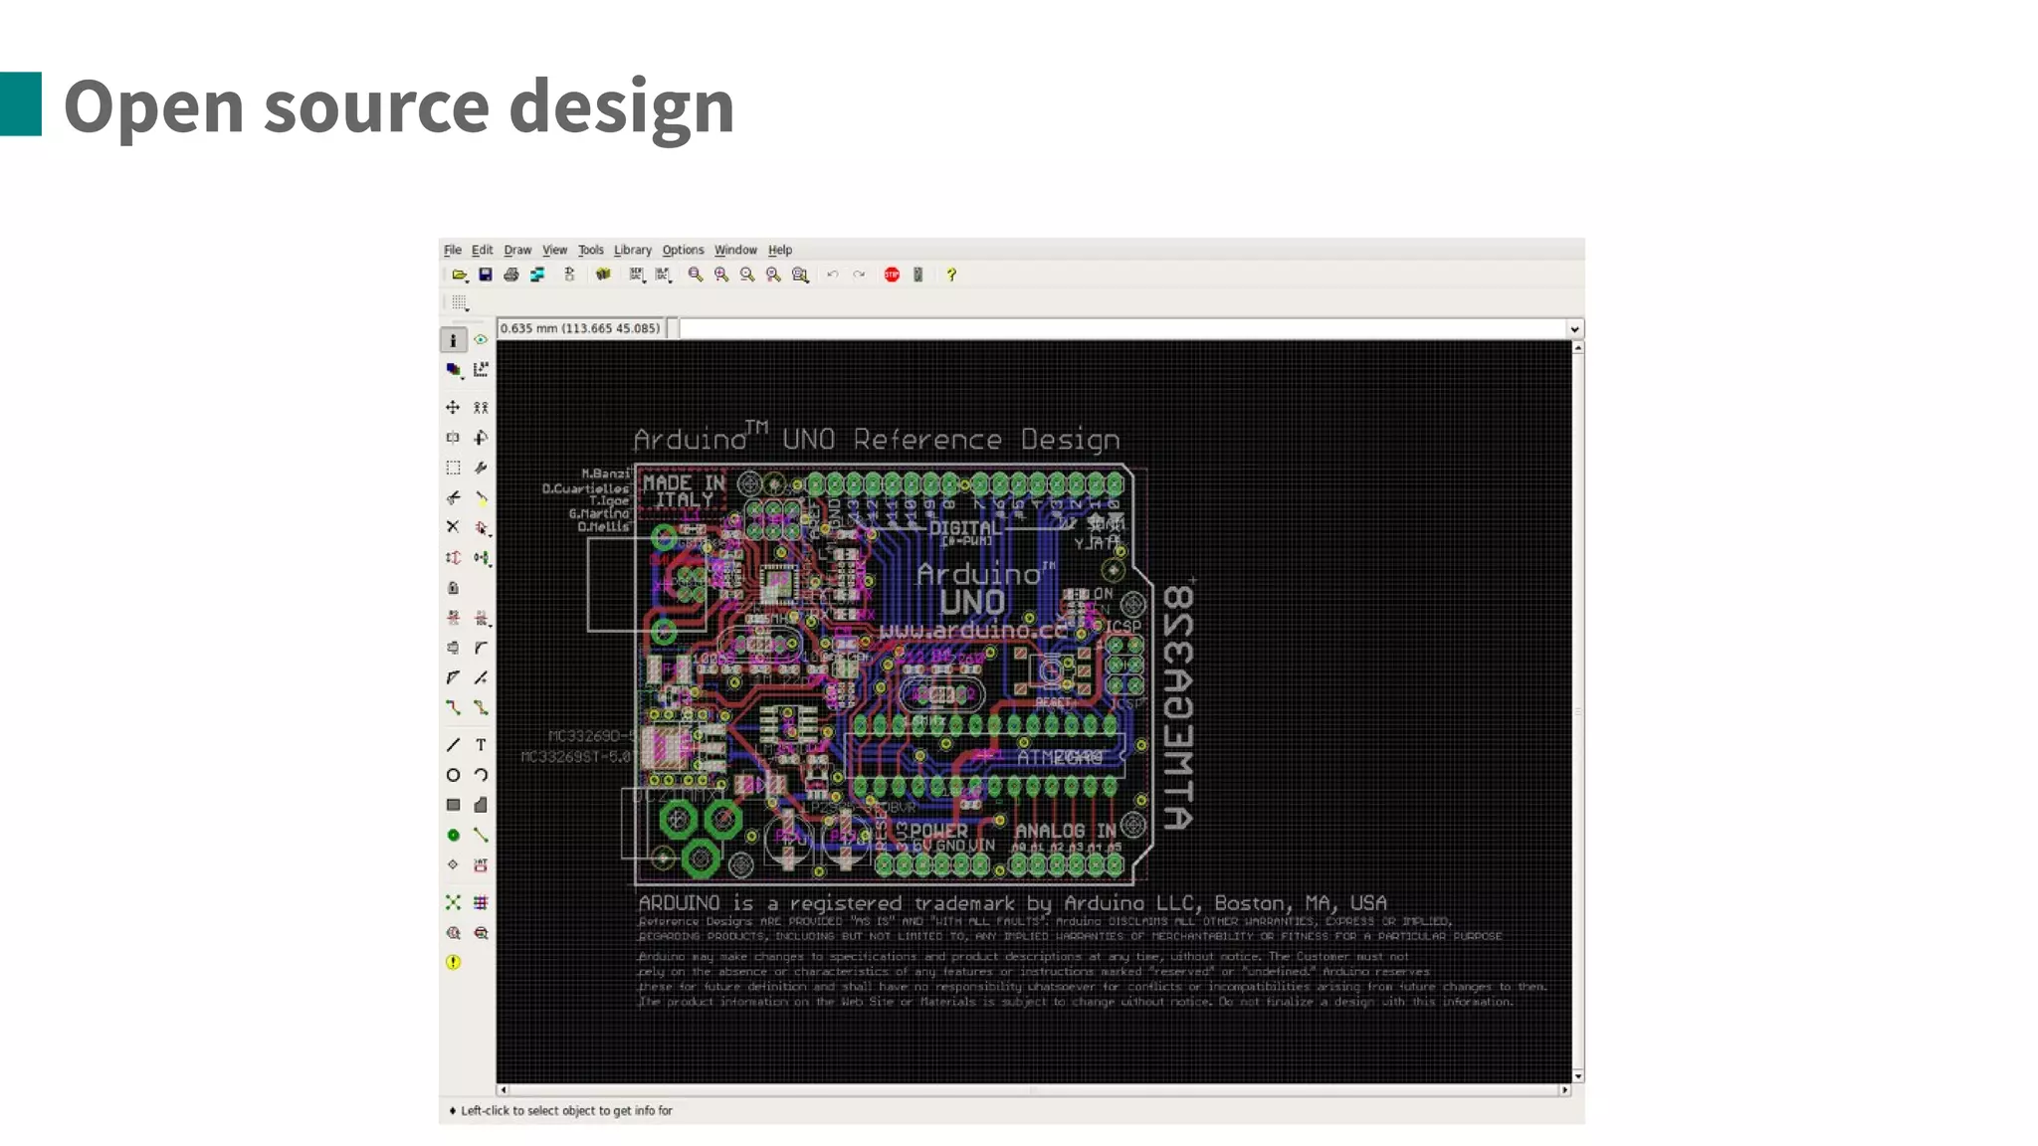
Task: Click the Save floppy disk icon
Action: (486, 275)
